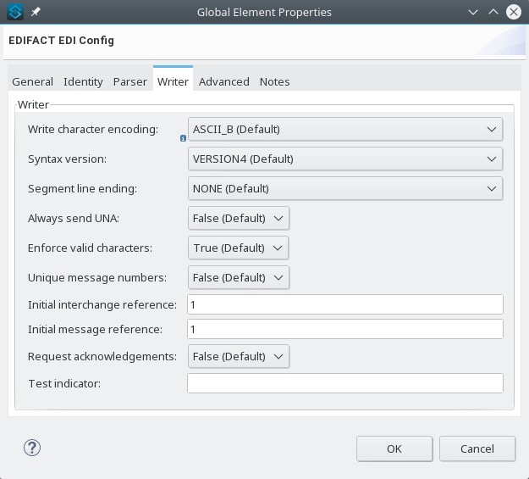Maximize dialog using the up chevron icon
529x479 pixels.
[x=493, y=12]
